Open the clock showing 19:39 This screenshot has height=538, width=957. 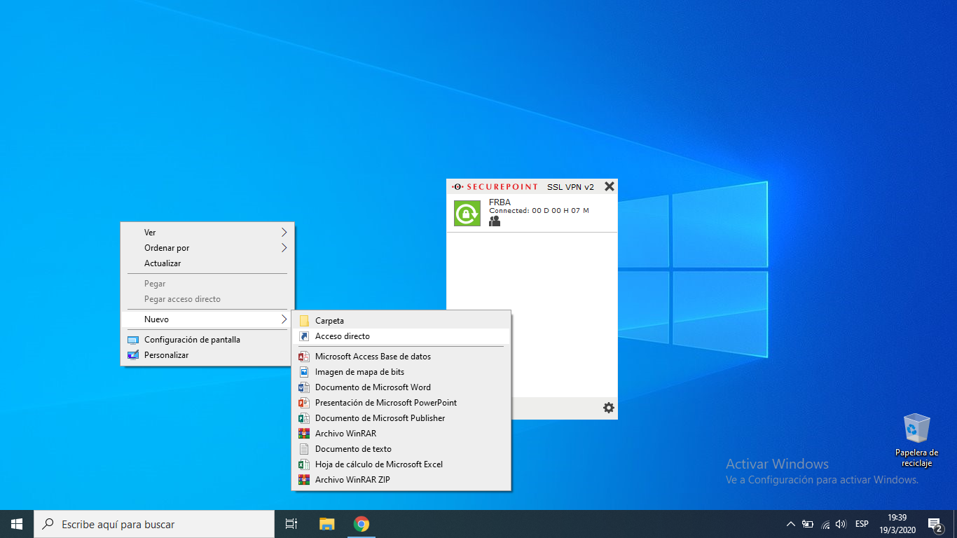point(897,524)
